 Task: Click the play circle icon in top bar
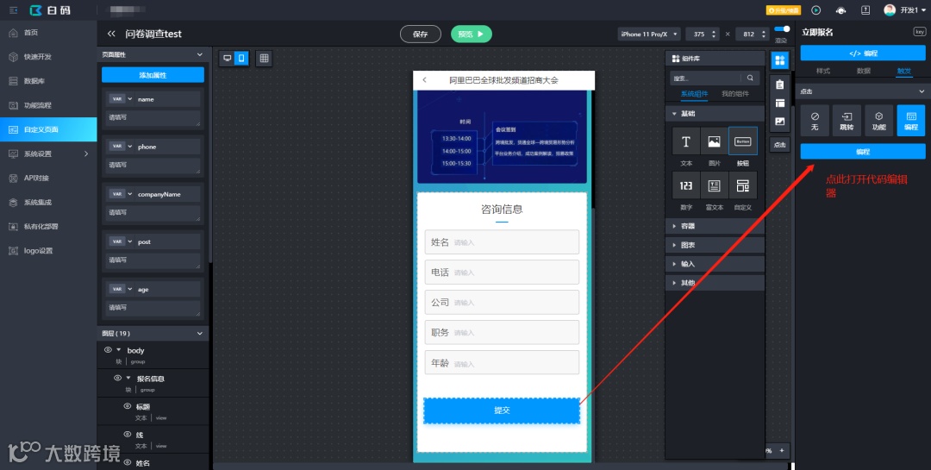pos(815,10)
